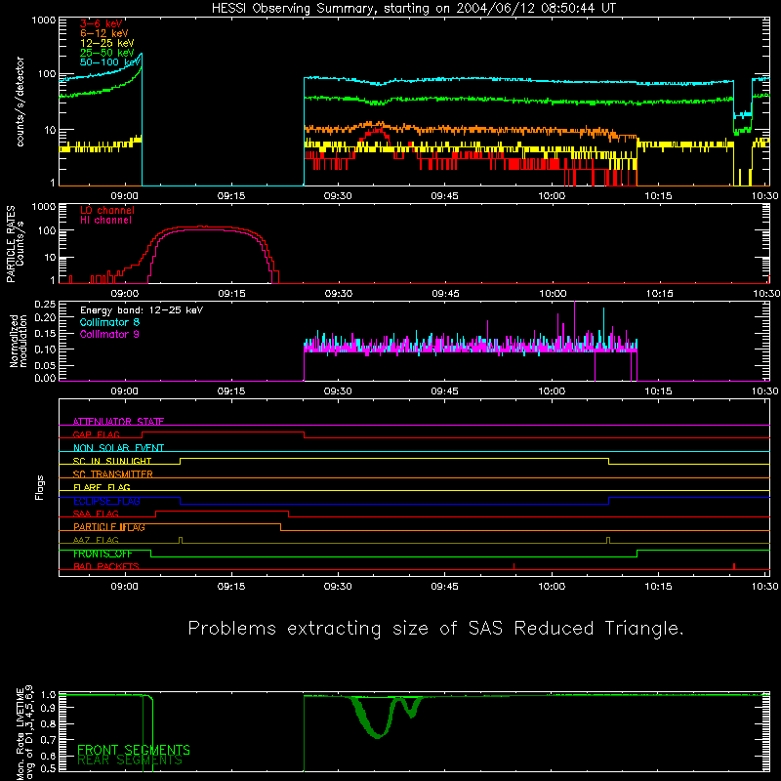
Task: Click the tallest magenta modulation spike after 10:00
Action: point(574,324)
